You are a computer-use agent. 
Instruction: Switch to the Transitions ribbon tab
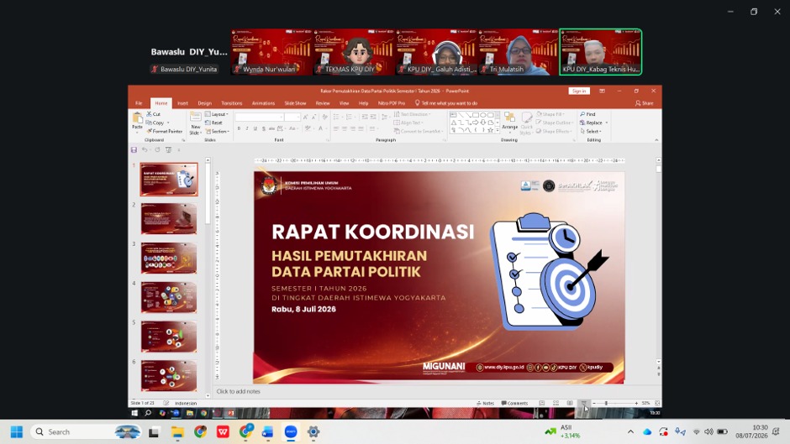(x=232, y=103)
